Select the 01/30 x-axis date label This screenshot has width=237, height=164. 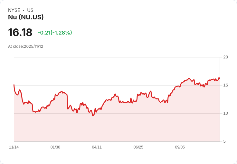coord(55,147)
